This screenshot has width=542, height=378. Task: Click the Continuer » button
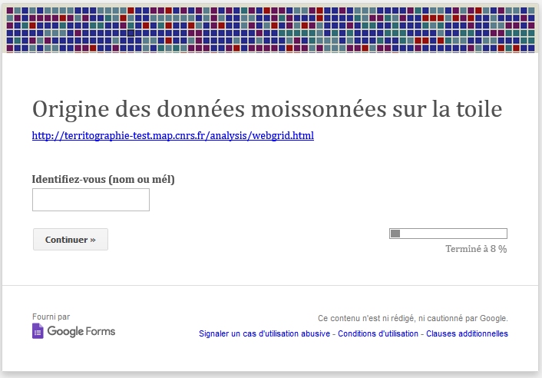(x=71, y=239)
